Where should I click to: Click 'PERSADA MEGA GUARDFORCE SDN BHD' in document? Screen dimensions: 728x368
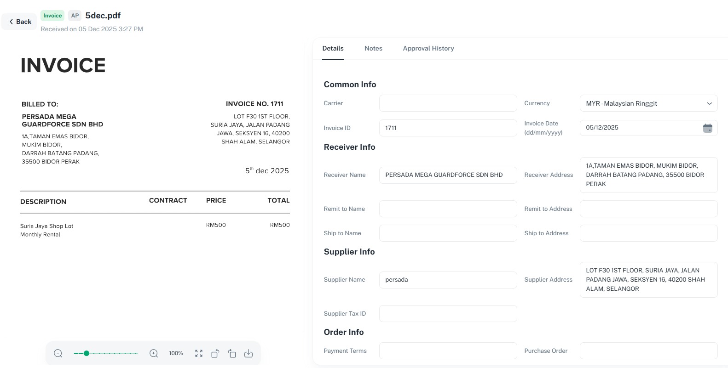coord(63,120)
